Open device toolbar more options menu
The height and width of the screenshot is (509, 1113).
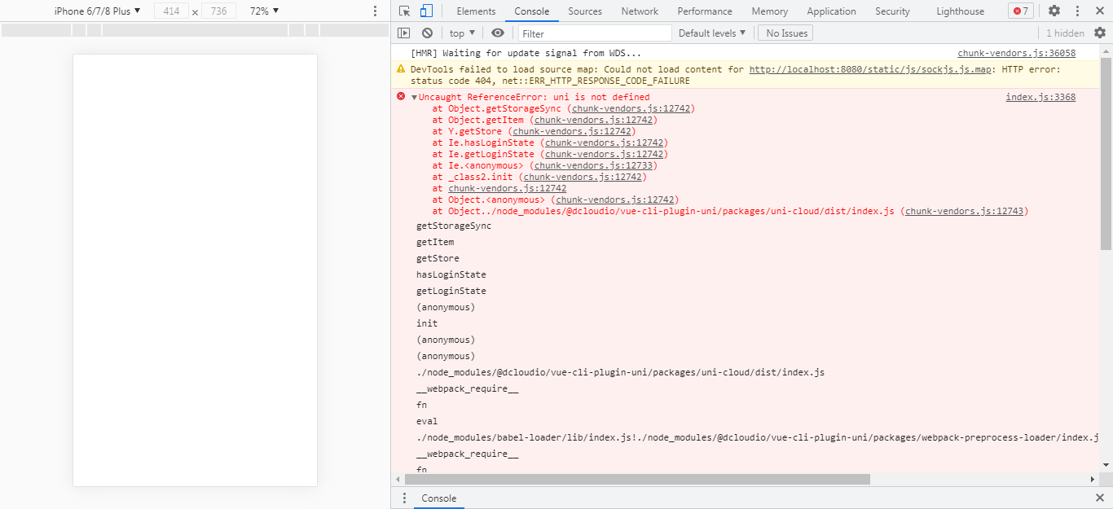pos(375,11)
